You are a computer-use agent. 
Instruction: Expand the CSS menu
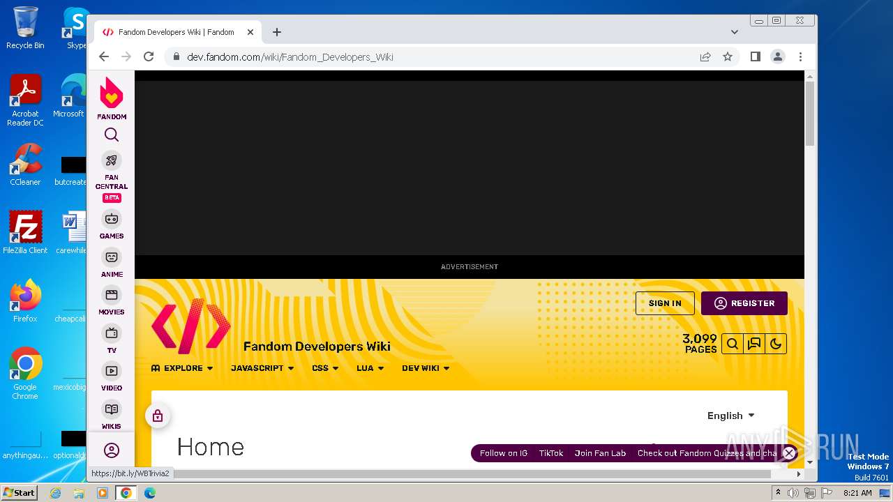tap(325, 368)
